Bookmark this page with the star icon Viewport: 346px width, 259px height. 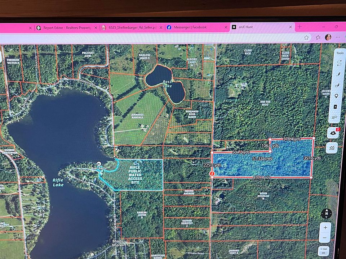(306, 37)
